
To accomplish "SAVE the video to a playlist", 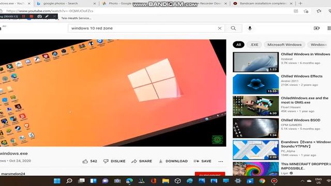I will pyautogui.click(x=202, y=161).
